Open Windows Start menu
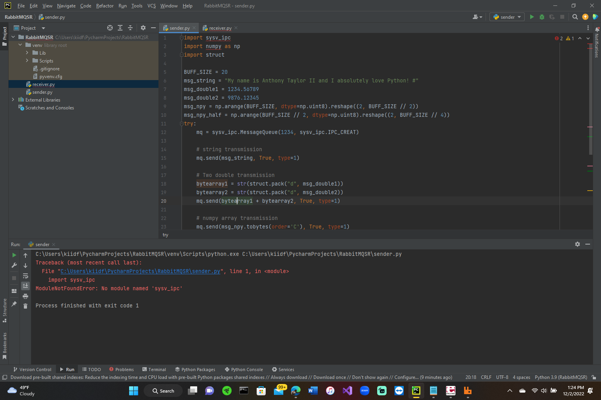This screenshot has height=400, width=601. pyautogui.click(x=133, y=391)
